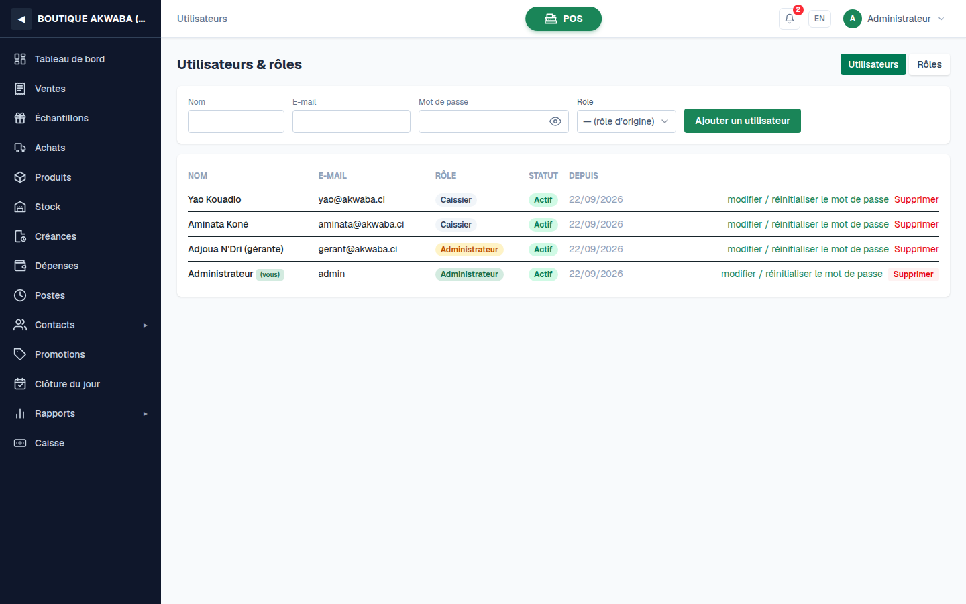
Task: Click the Clôture du jour calendar icon
Action: [x=20, y=384]
